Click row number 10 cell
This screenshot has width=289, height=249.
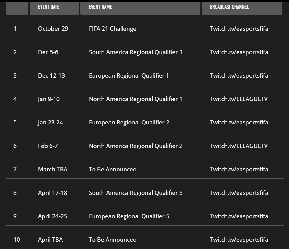[x=17, y=240]
